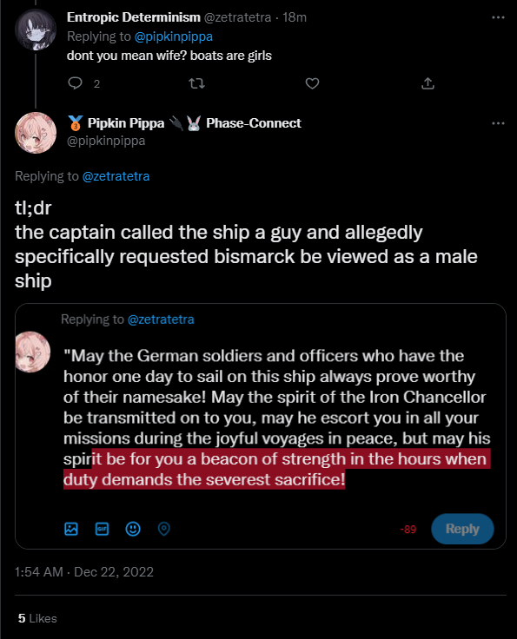Open @zetratetra link inside the quoted reply
Screen dimensions: 517x639
coord(161,319)
